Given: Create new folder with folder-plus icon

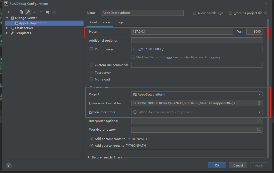Looking at the screenshot, I should 47,12.
